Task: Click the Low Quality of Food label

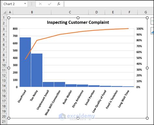Action: coord(99,102)
